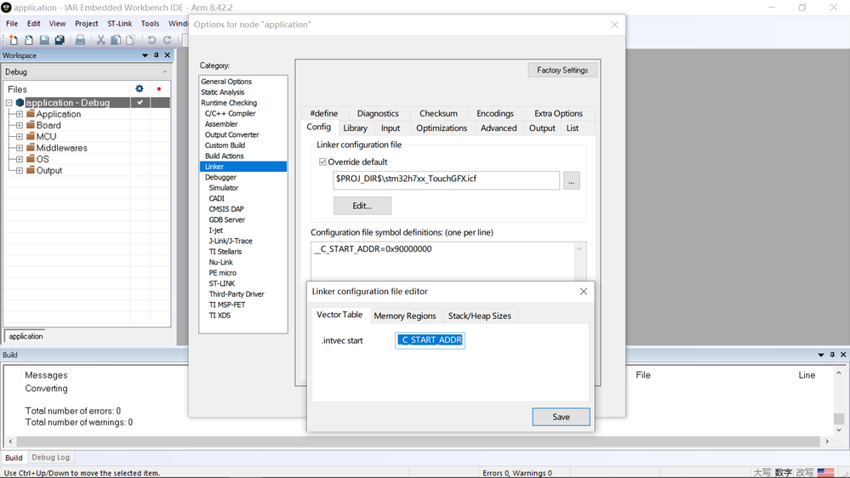This screenshot has height=478, width=850.
Task: Click the Factory Settings button
Action: [x=562, y=70]
